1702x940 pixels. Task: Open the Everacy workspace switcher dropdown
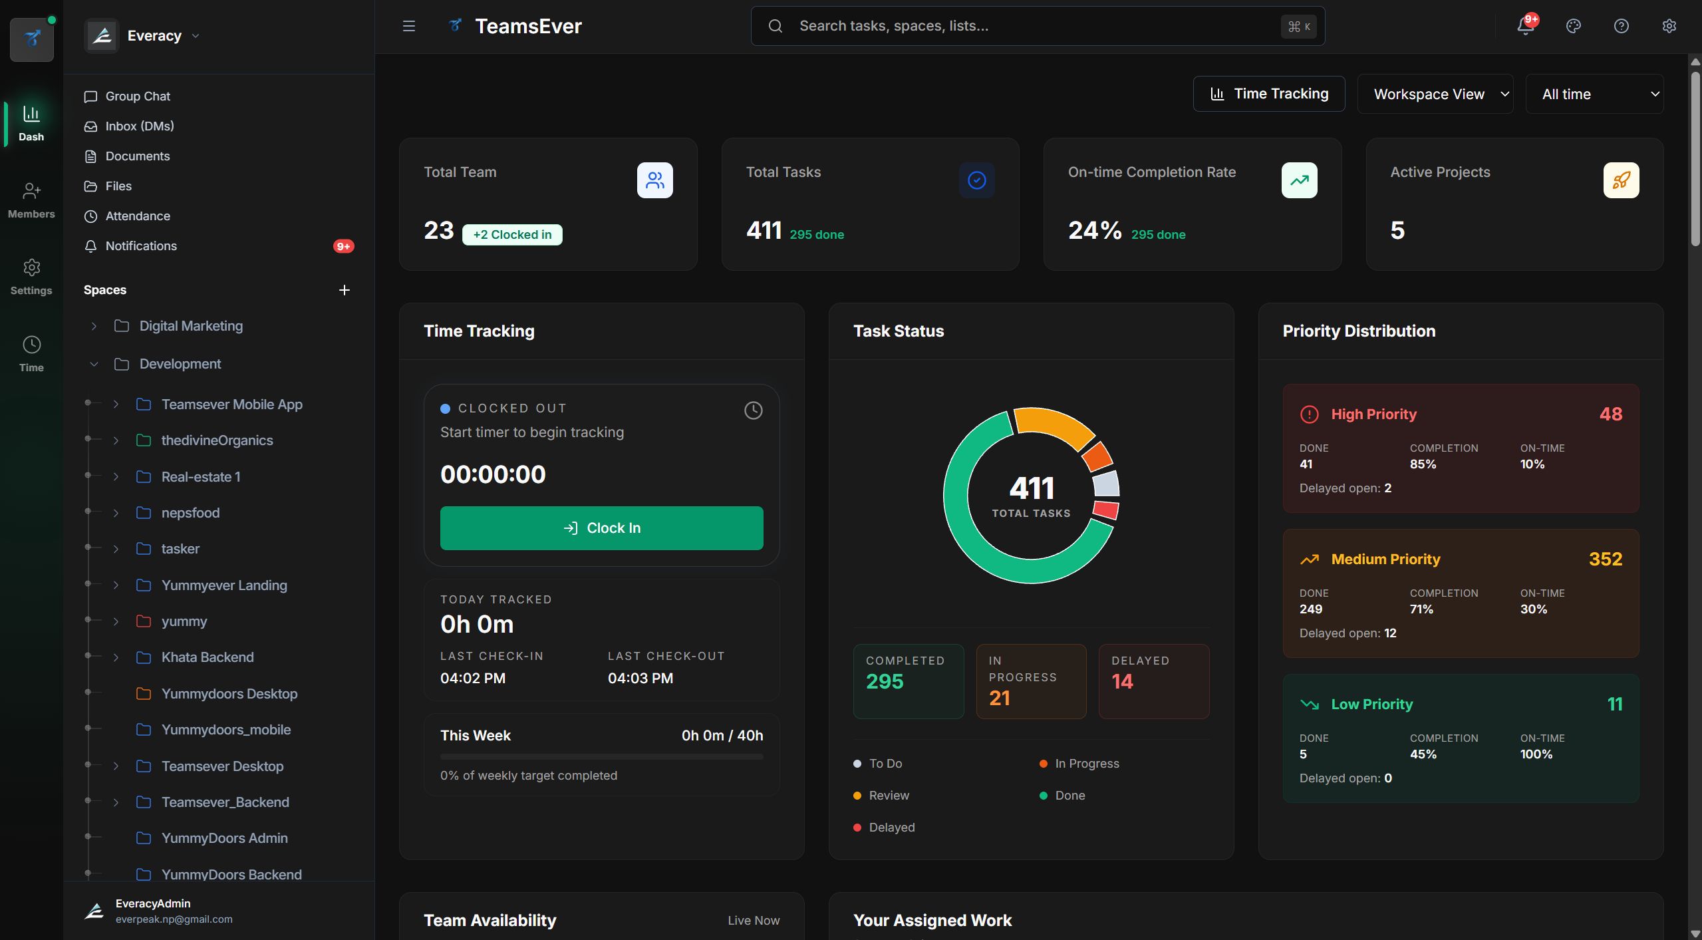(143, 36)
